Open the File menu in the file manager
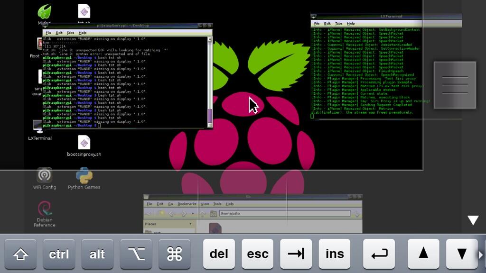Image resolution: width=486 pixels, height=273 pixels. click(150, 204)
